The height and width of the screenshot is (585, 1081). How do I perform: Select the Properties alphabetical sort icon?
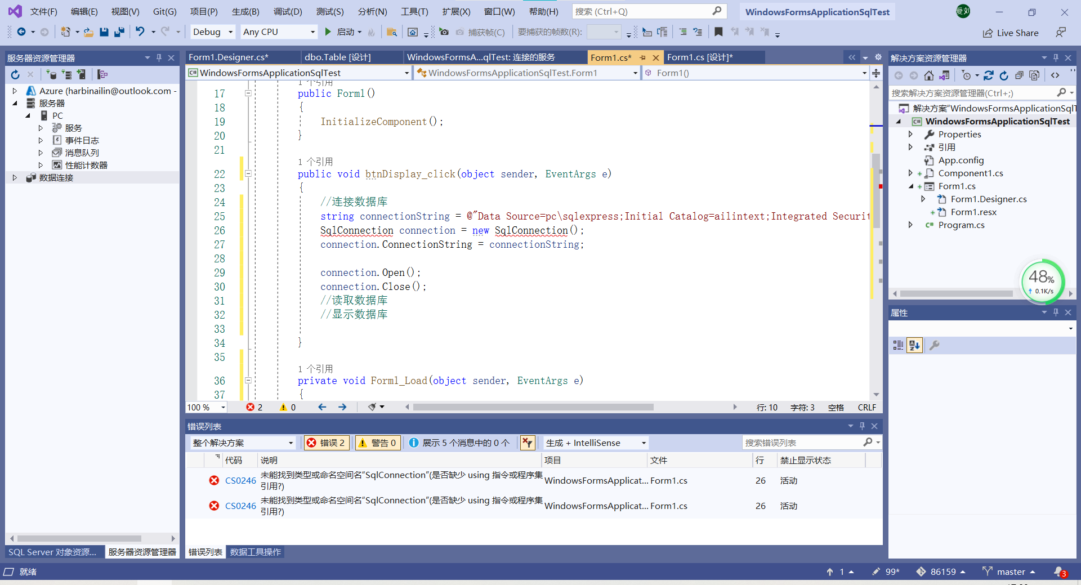tap(914, 345)
